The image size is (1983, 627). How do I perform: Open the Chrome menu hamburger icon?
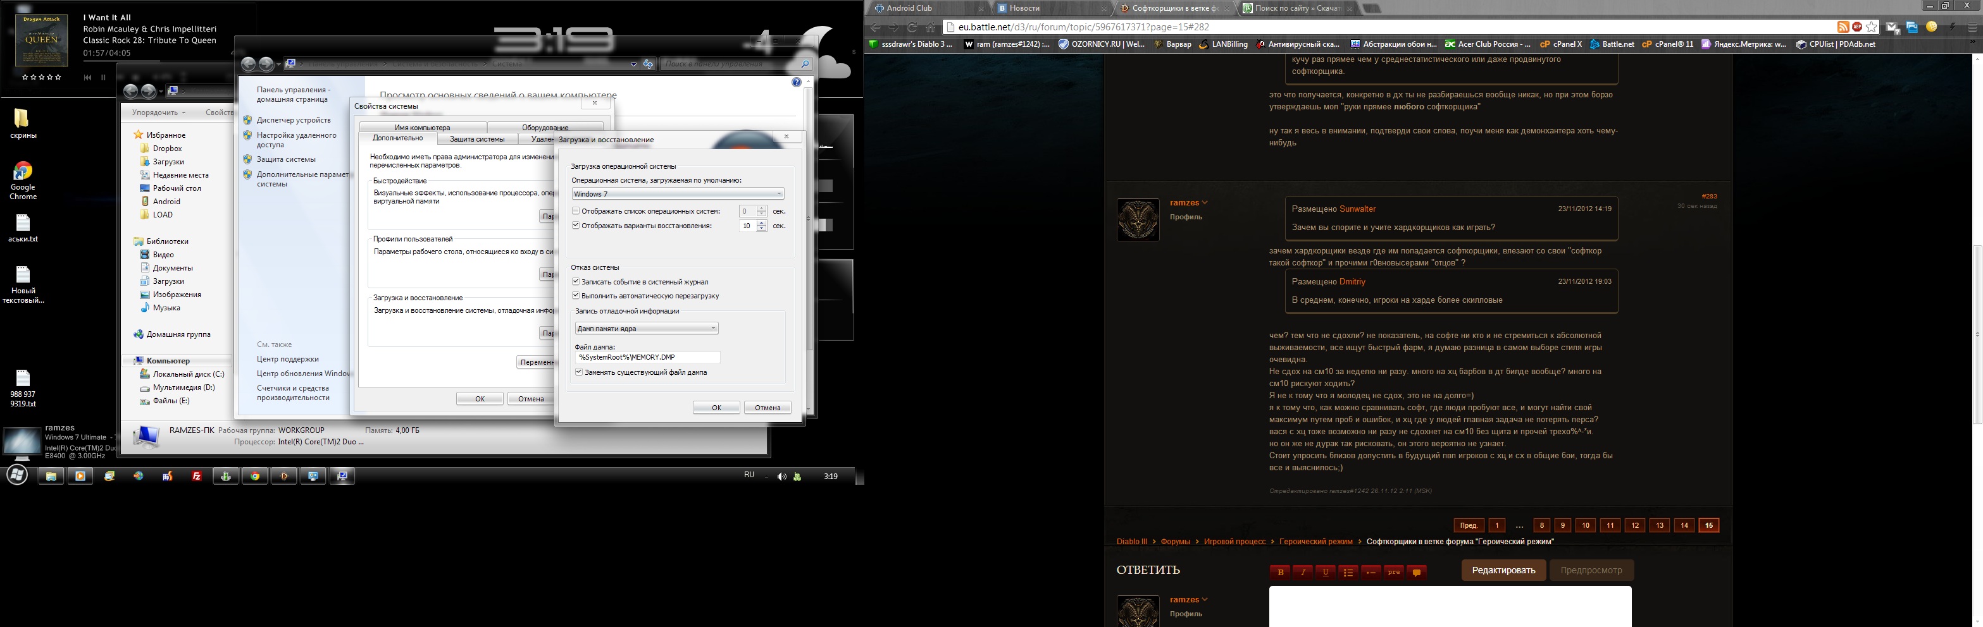1972,27
